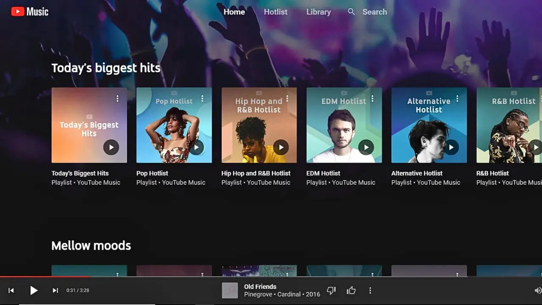This screenshot has height=305, width=542.
Task: Play the EDM Hotlist playlist
Action: coord(366,147)
